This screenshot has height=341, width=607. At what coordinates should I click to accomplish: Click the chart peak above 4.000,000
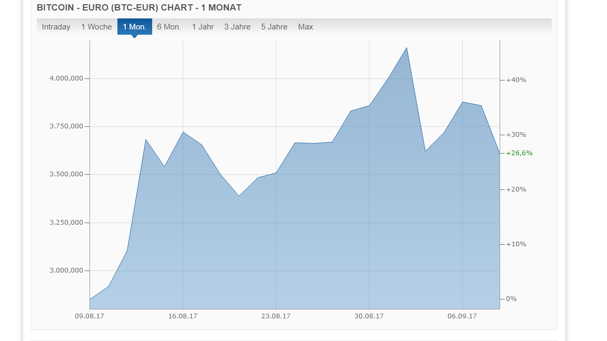point(406,47)
